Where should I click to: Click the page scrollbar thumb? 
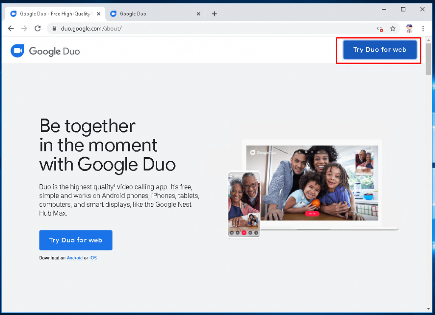point(429,59)
